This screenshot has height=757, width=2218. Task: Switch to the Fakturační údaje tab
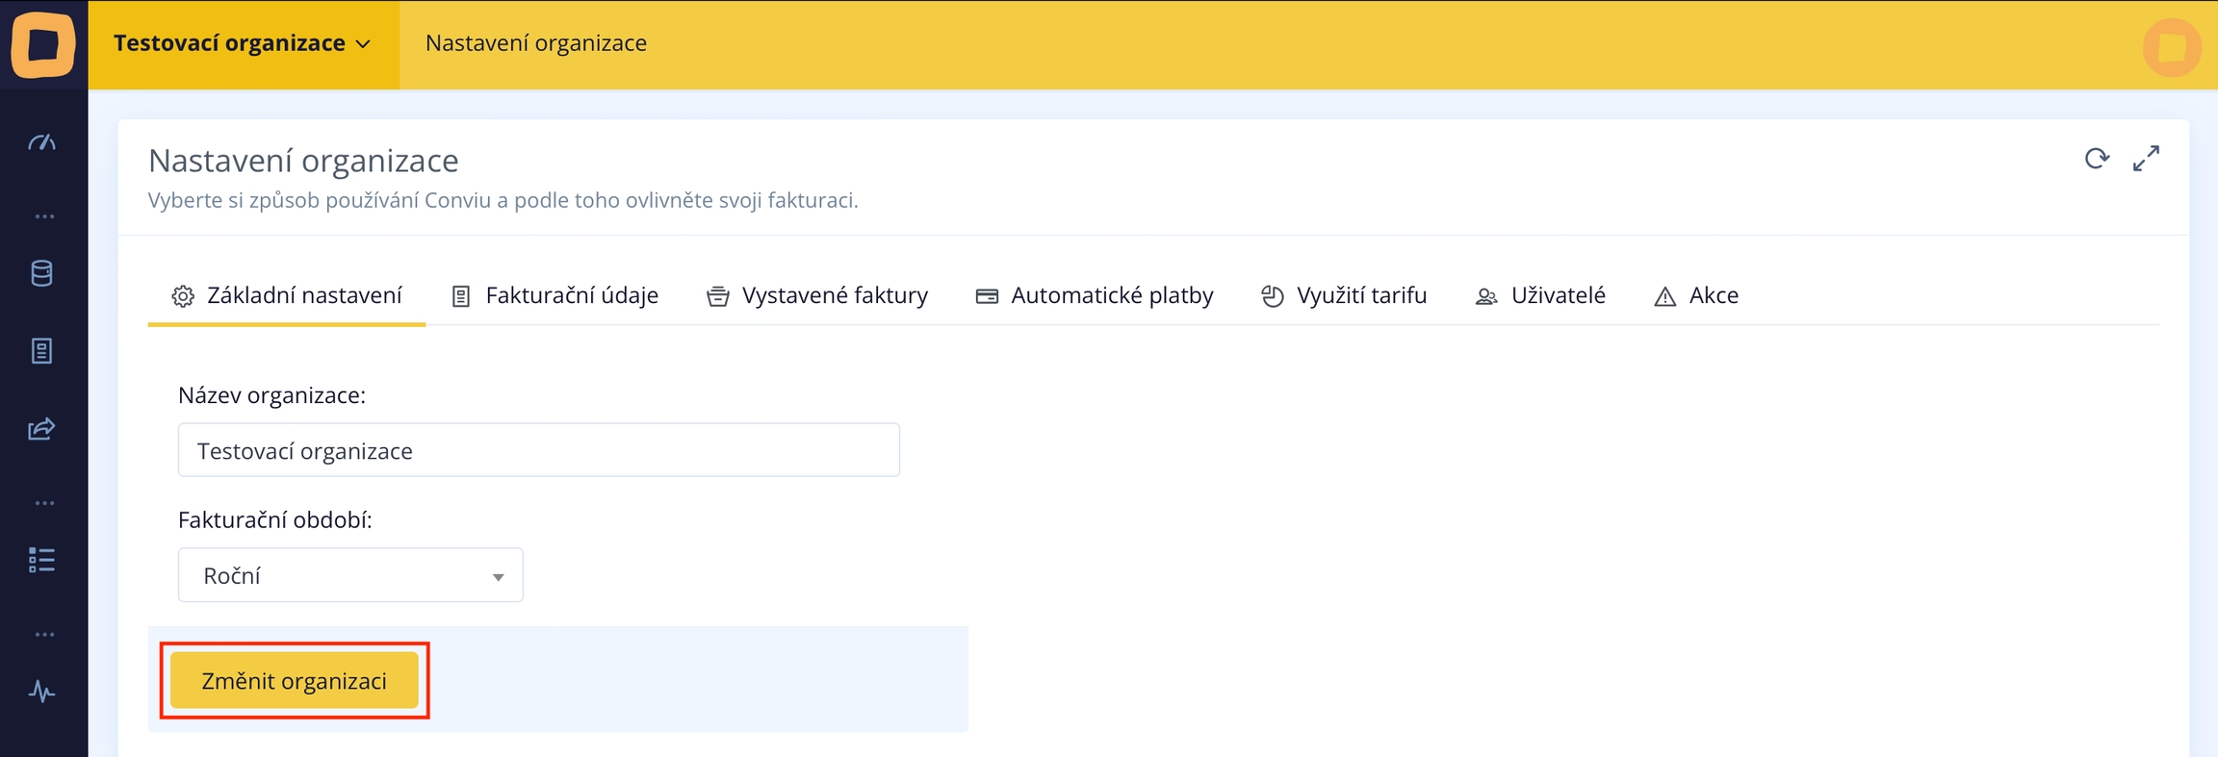(555, 295)
